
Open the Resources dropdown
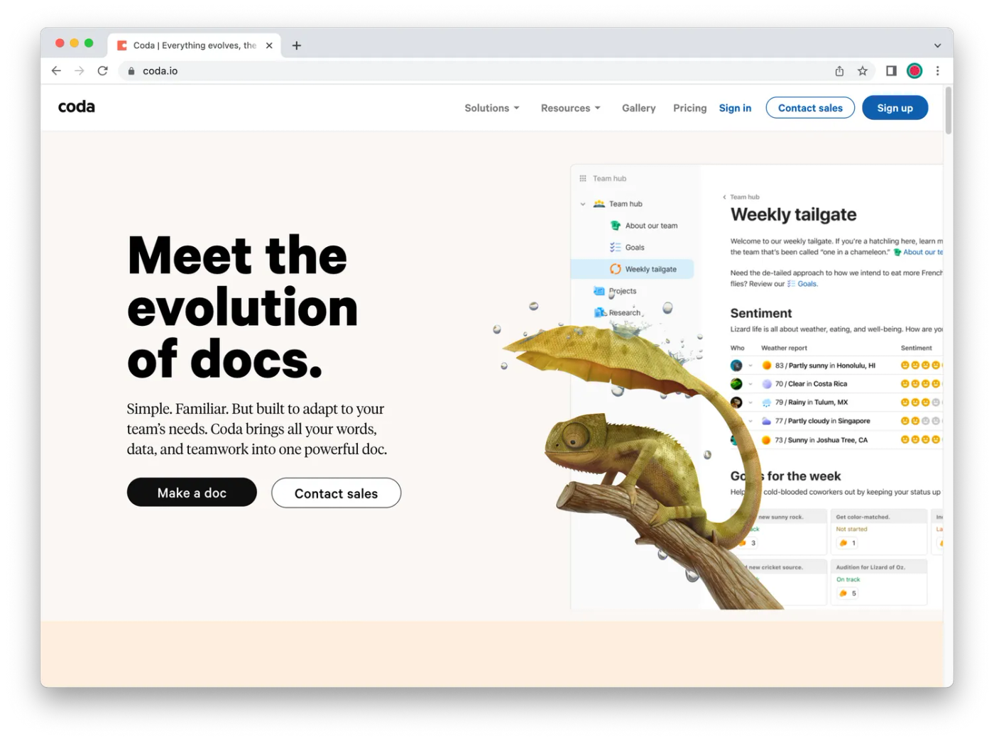pyautogui.click(x=569, y=108)
